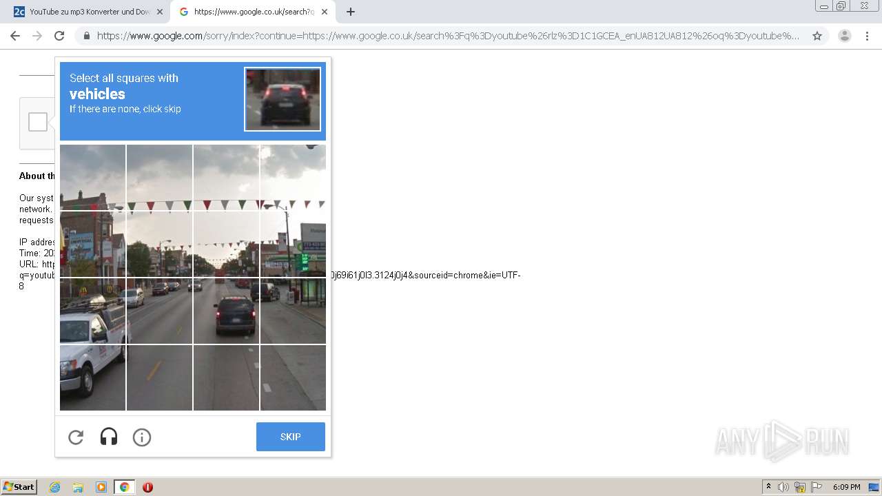Open network status icon in tray
The image size is (882, 496).
[800, 487]
